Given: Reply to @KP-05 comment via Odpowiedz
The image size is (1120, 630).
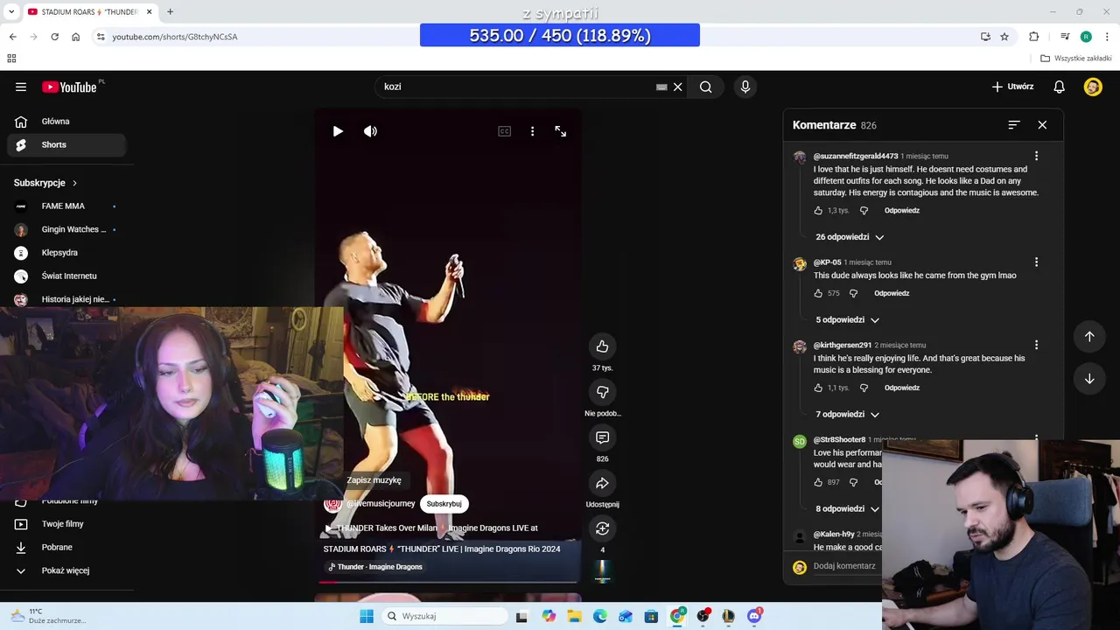Looking at the screenshot, I should (x=892, y=294).
